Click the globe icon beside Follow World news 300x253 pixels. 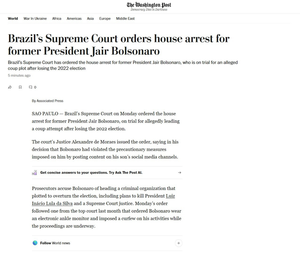pos(35,243)
